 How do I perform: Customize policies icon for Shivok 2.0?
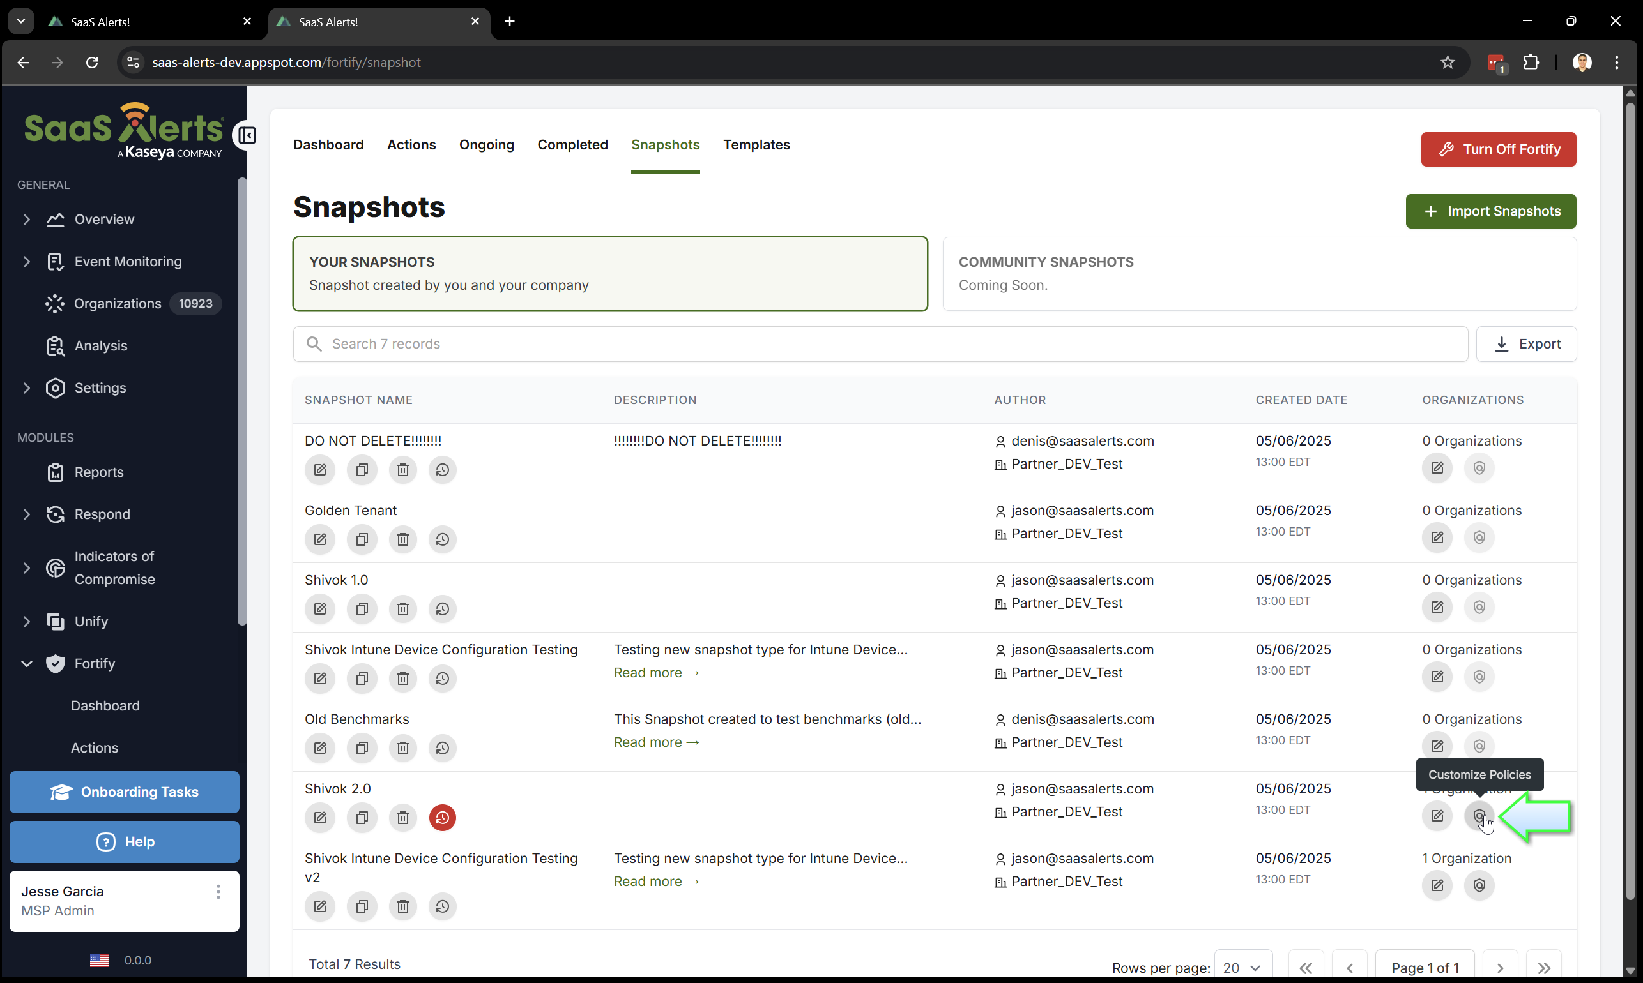pos(1479,815)
